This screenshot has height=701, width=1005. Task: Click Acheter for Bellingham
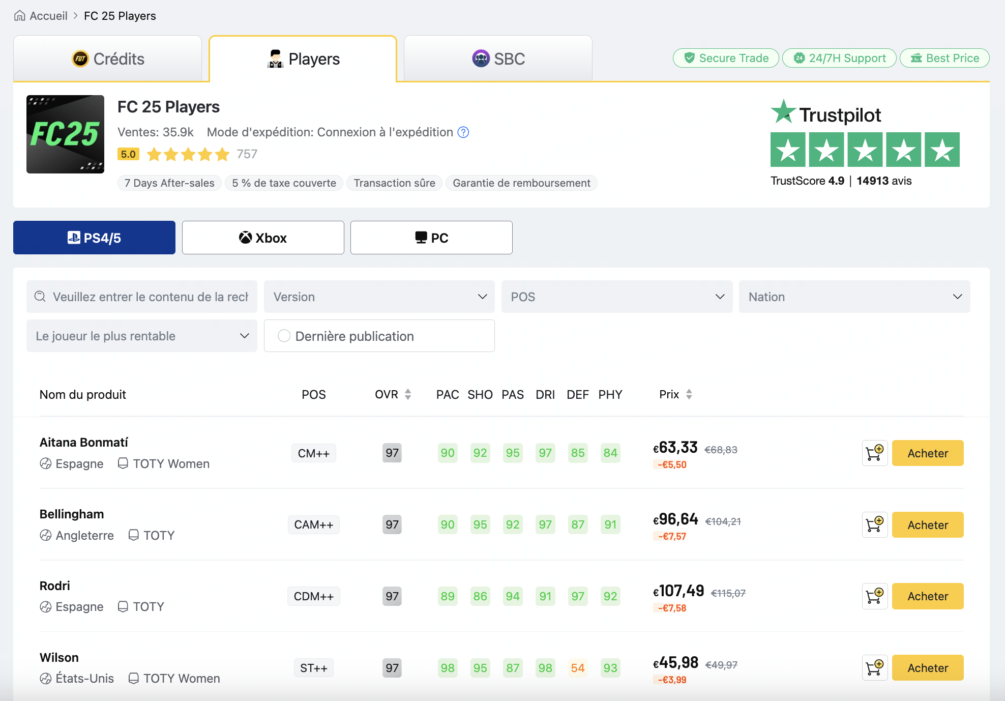(x=928, y=524)
